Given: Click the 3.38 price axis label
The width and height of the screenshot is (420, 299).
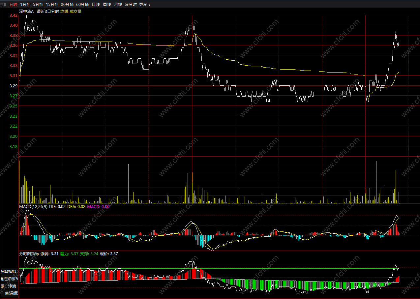Looking at the screenshot, I should coord(14,35).
